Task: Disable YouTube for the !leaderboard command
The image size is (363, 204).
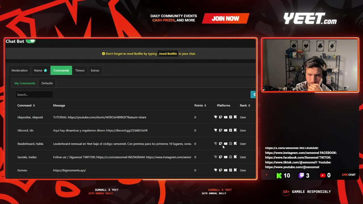Action: pos(225,144)
